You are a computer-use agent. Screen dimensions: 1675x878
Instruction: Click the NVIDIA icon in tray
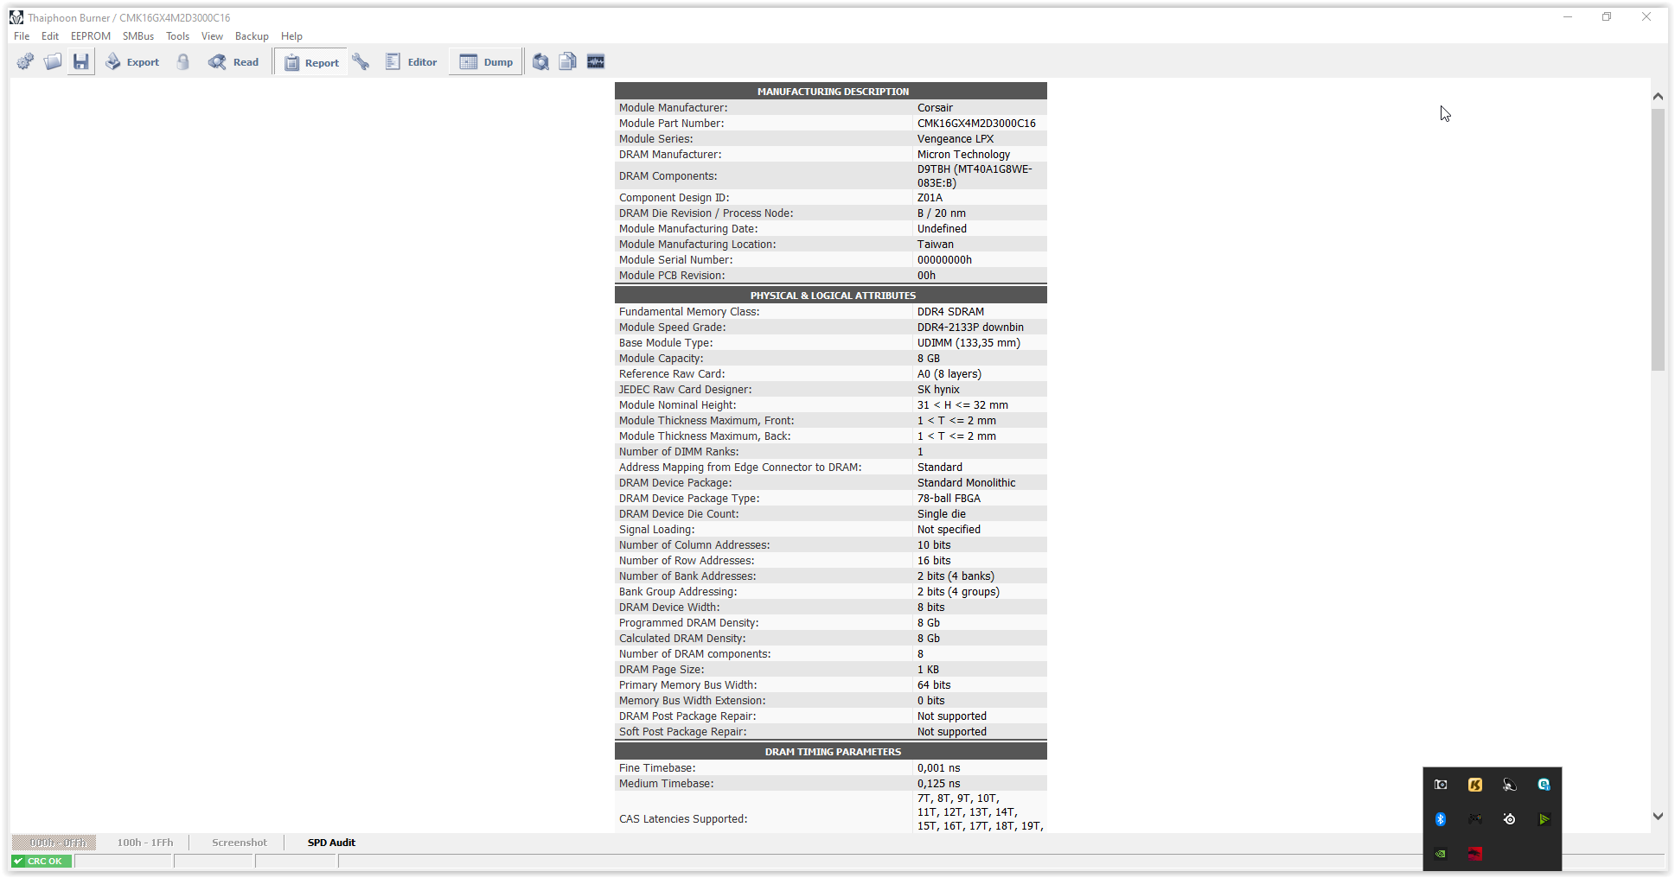pos(1441,854)
